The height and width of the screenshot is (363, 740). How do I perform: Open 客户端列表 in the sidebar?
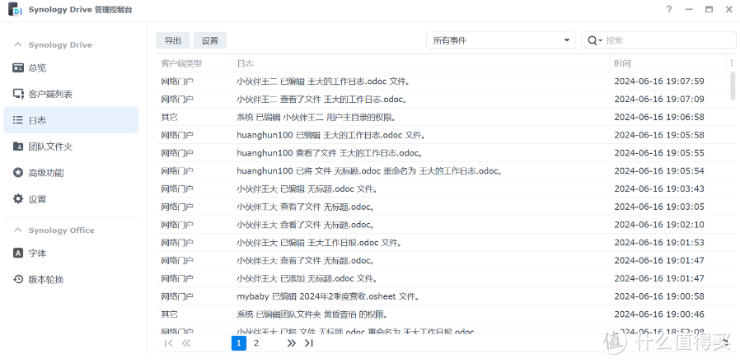71,95
